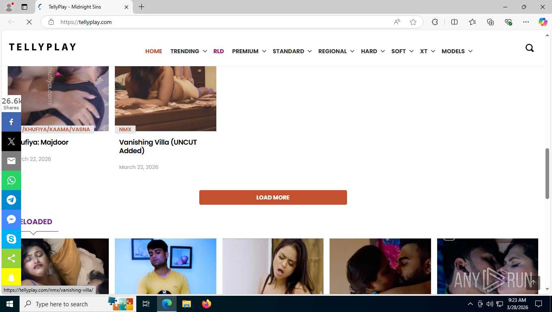Open the NMX category tag

click(x=125, y=129)
